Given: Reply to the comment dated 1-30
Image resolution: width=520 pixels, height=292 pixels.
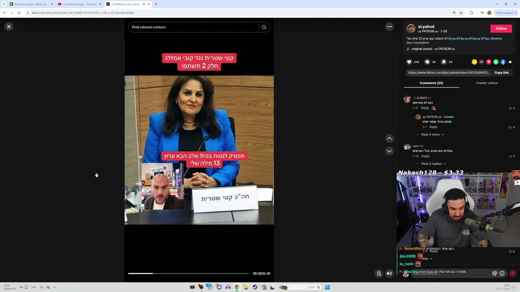Looking at the screenshot, I should tap(425, 156).
